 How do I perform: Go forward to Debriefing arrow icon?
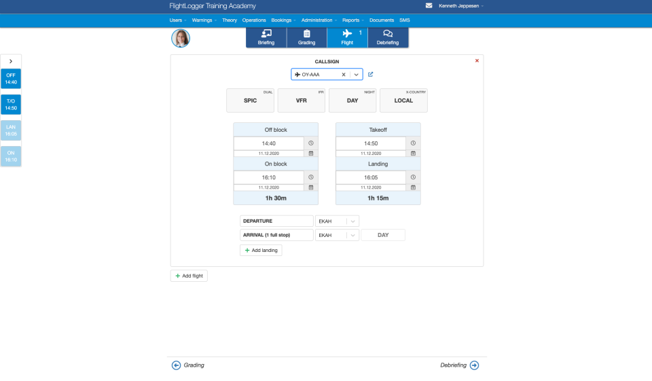coord(475,365)
